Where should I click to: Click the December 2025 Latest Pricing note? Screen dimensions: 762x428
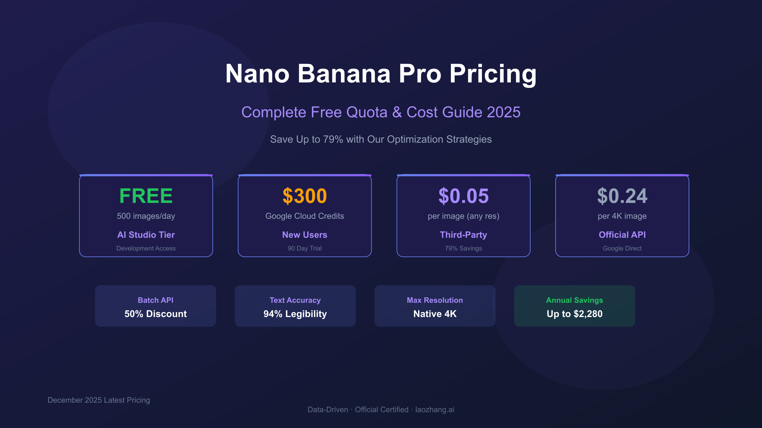[99, 400]
